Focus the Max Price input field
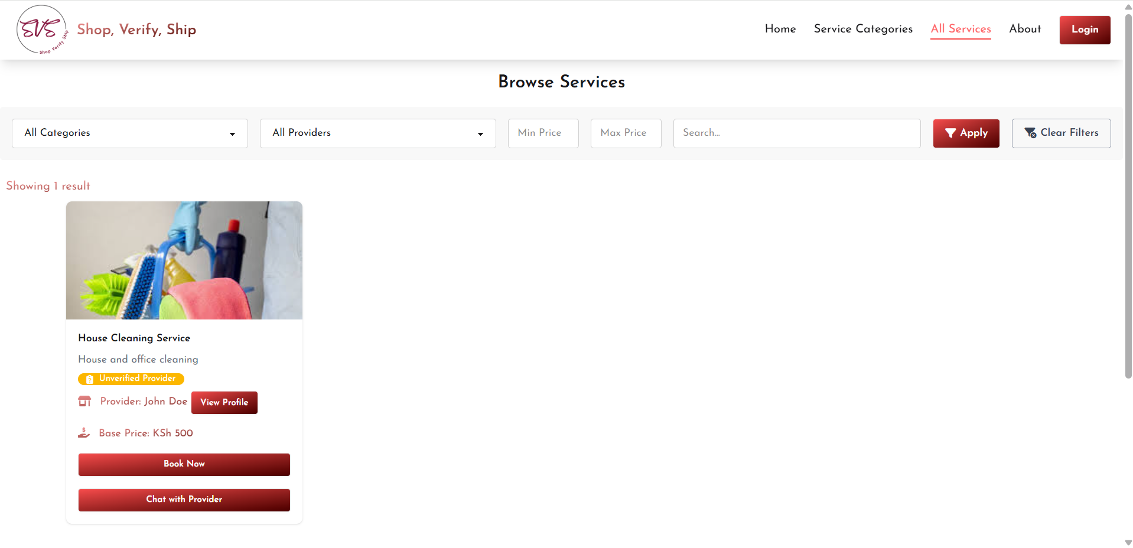 626,133
